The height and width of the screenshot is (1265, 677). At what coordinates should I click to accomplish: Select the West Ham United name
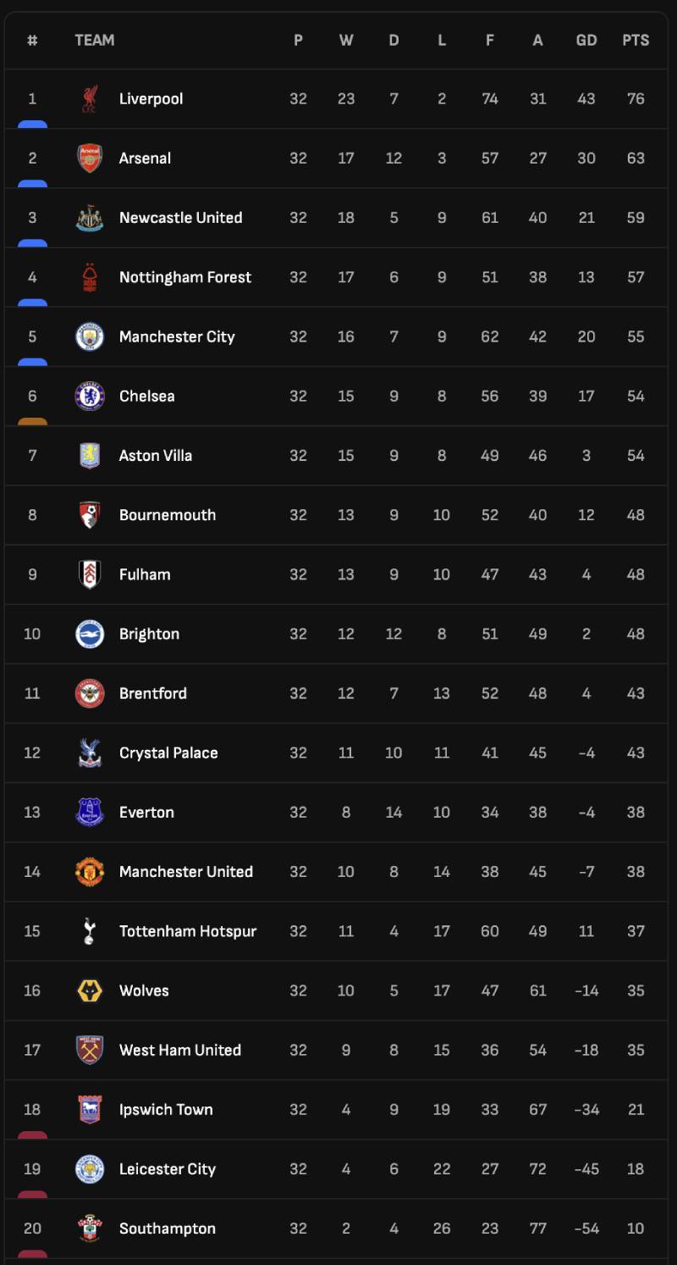180,1050
